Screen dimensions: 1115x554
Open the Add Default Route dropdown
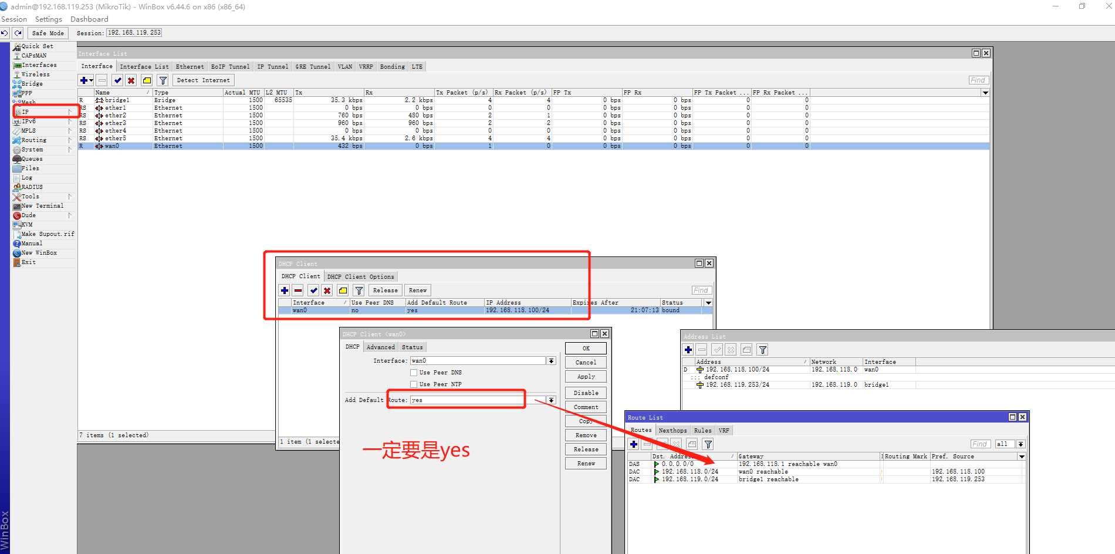click(551, 400)
